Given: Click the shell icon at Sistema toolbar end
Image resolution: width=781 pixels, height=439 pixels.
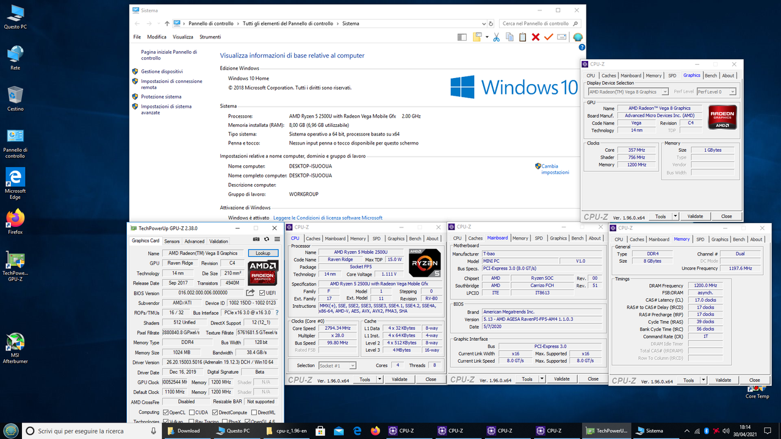Looking at the screenshot, I should tap(578, 37).
